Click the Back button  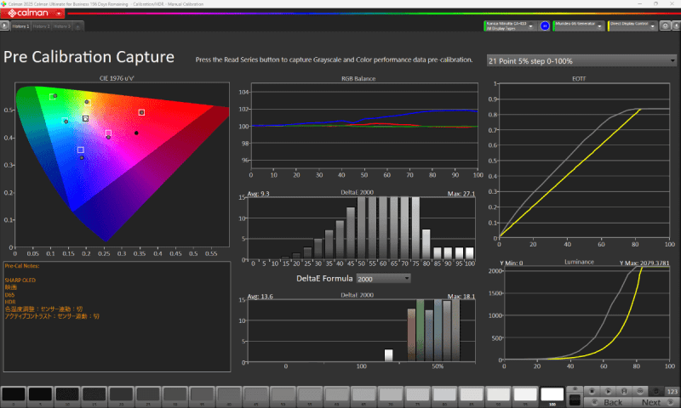612,402
